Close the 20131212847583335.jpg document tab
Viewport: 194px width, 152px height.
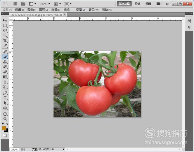click(x=64, y=15)
